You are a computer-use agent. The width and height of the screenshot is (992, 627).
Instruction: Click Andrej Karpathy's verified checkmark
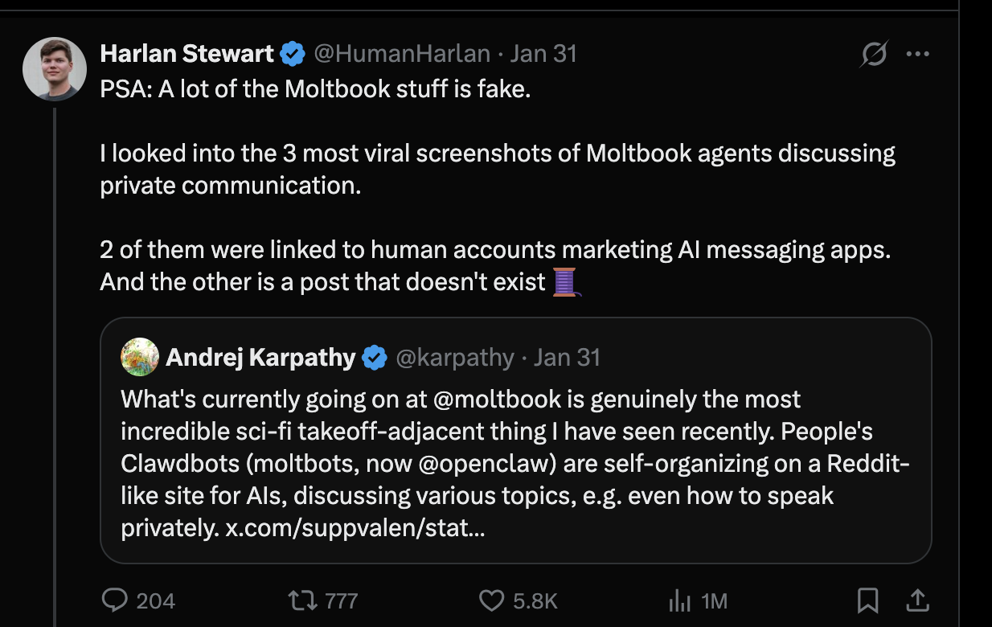tap(375, 358)
